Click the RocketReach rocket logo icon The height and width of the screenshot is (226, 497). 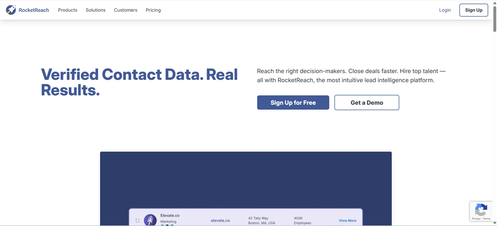11,10
